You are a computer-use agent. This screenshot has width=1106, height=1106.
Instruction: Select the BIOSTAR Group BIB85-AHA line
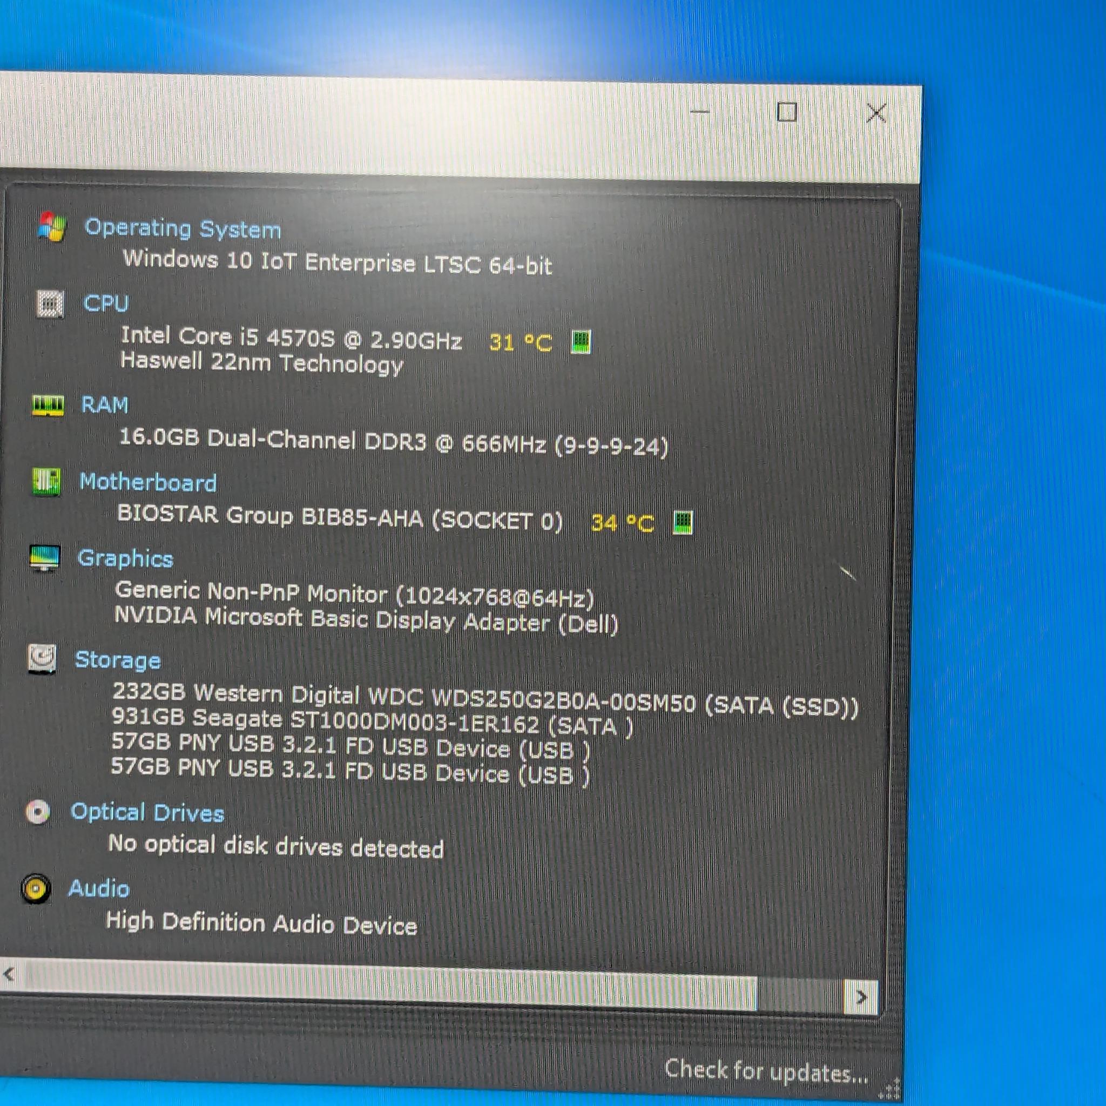pyautogui.click(x=340, y=516)
